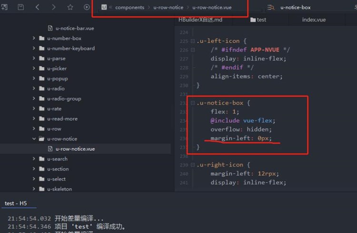Click the project icon before breadcrumb

(104, 7)
